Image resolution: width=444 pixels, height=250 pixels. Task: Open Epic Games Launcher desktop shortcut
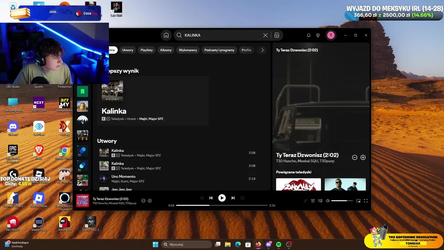(x=13, y=154)
